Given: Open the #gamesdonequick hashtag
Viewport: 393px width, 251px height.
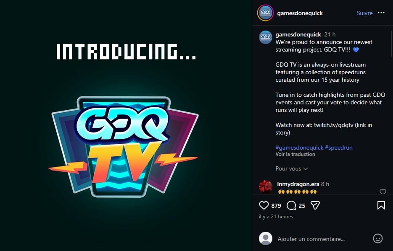Looking at the screenshot, I should click(x=299, y=147).
